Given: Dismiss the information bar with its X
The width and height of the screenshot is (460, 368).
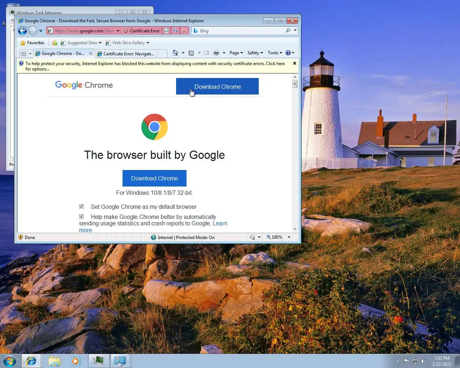Looking at the screenshot, I should (295, 63).
